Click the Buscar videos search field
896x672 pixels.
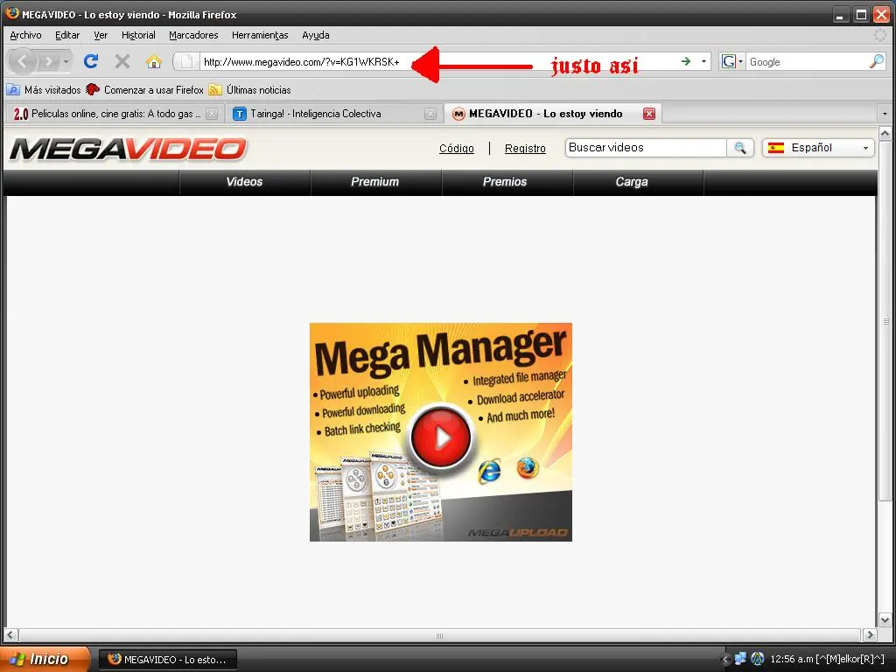point(646,147)
